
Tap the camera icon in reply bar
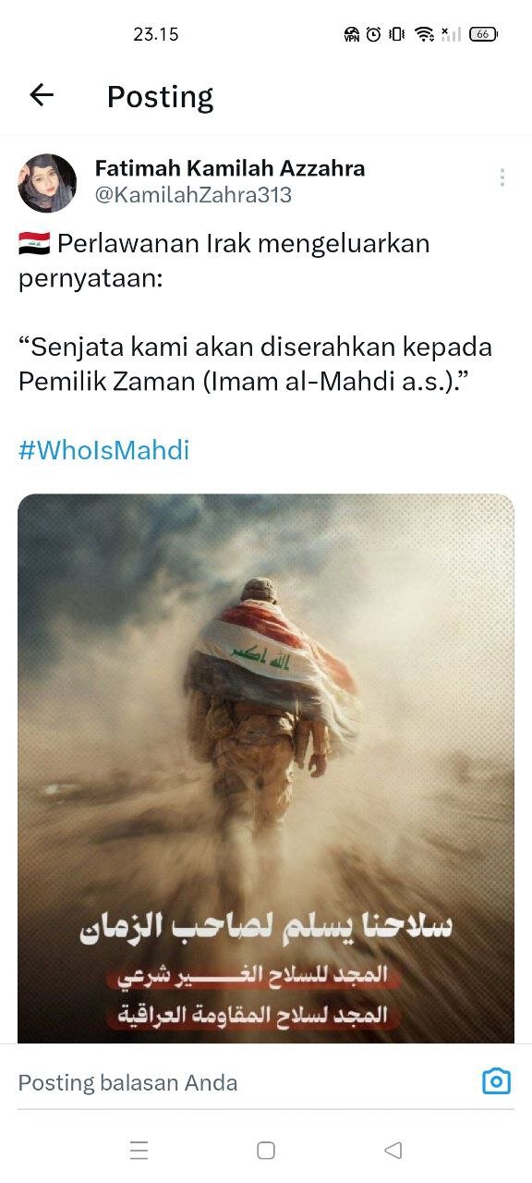click(496, 1081)
